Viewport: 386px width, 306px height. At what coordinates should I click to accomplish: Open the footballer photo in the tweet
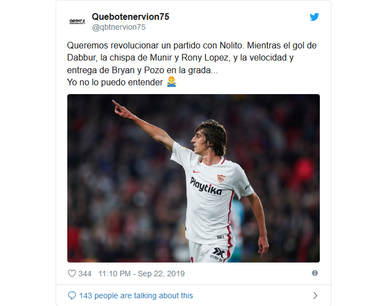(x=194, y=178)
